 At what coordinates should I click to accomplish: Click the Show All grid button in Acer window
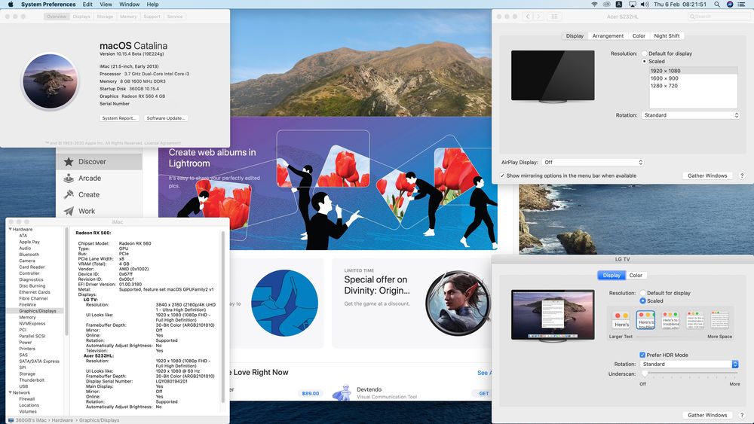pos(555,16)
